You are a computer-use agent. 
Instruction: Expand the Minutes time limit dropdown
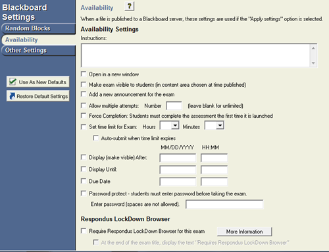(215, 126)
